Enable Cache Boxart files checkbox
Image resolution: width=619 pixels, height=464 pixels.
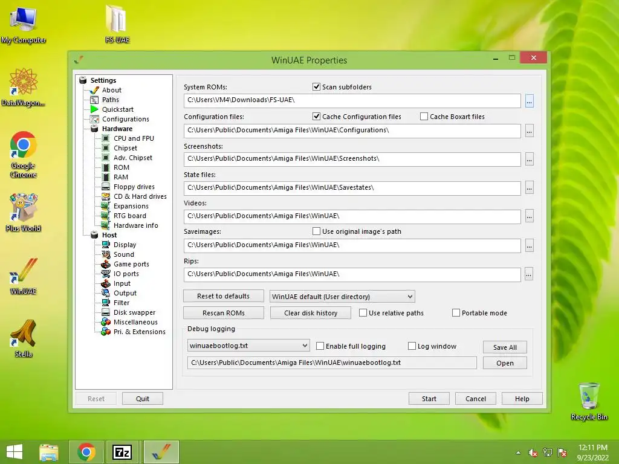pyautogui.click(x=424, y=117)
